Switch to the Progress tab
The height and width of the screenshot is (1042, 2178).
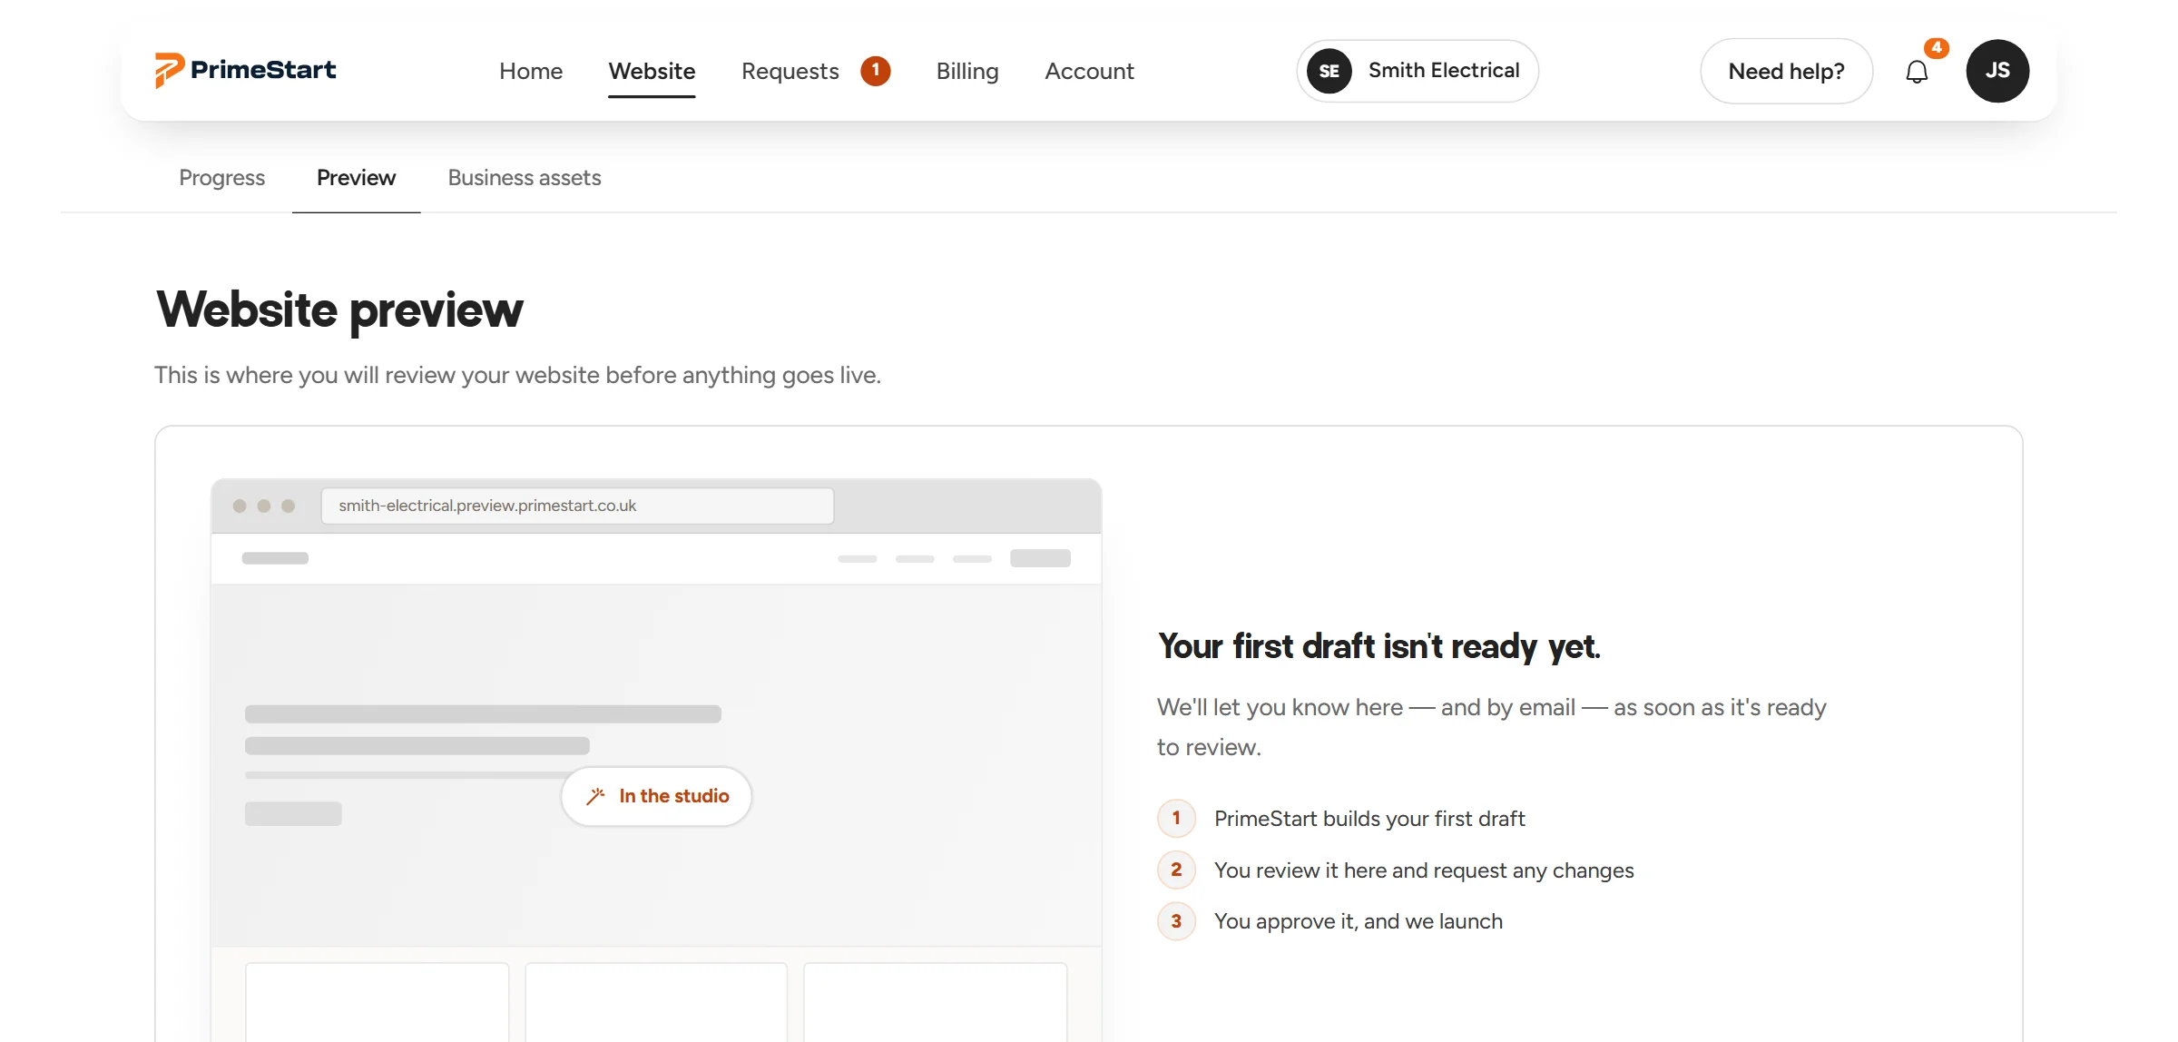pos(221,178)
